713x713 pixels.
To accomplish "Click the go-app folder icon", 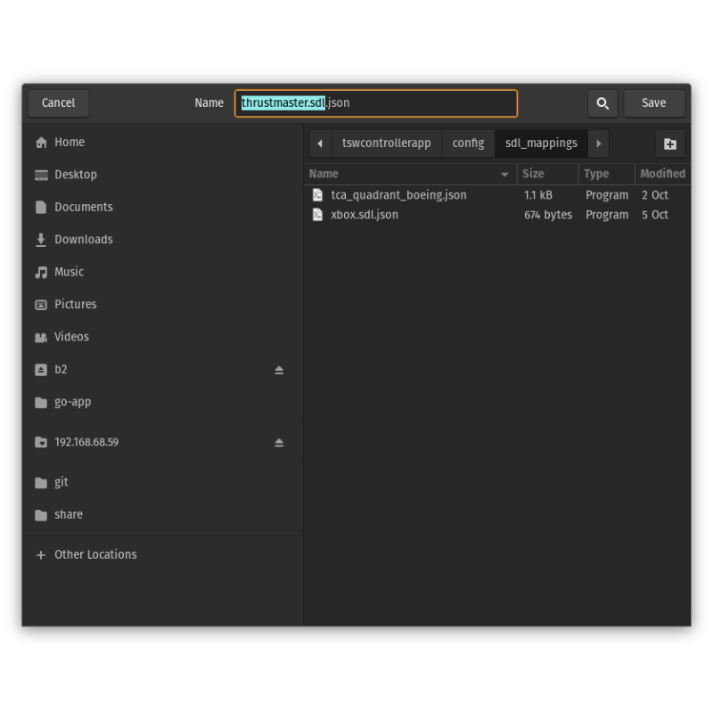I will (x=41, y=403).
